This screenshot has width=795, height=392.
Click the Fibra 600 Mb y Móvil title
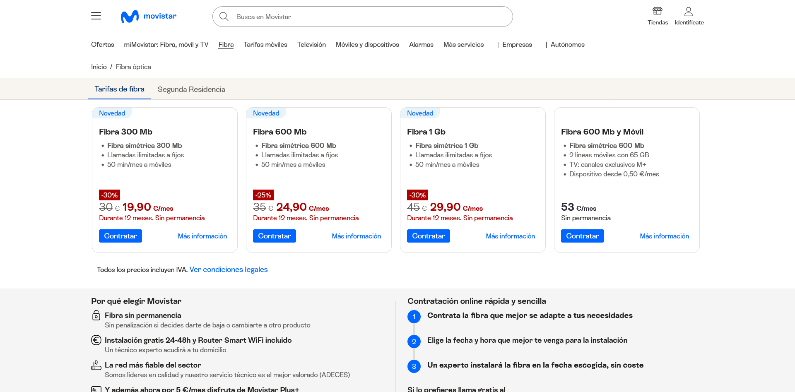point(602,132)
